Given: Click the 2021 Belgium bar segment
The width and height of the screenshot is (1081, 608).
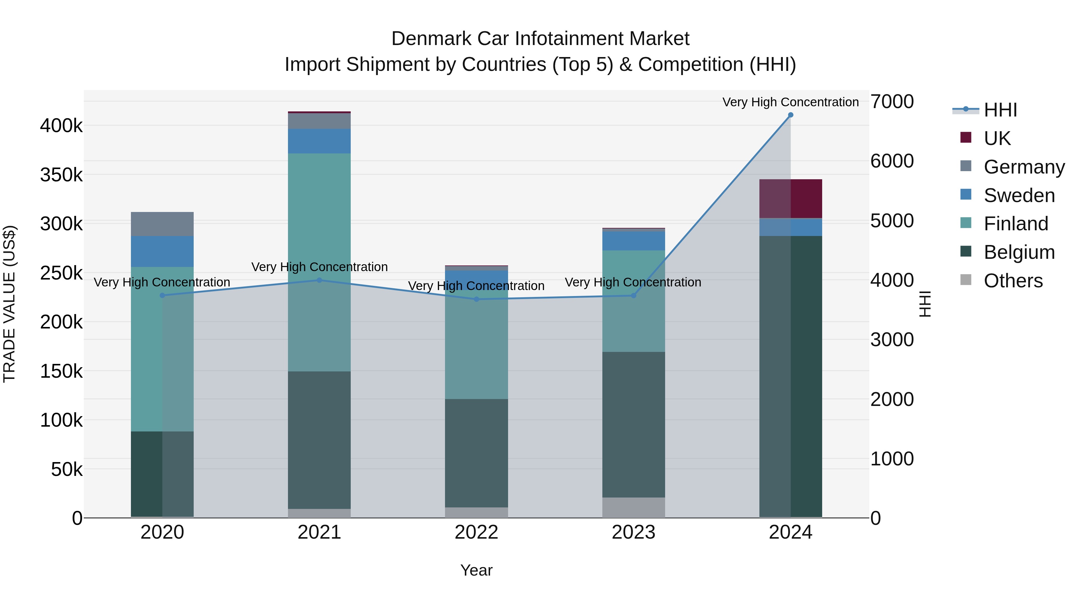Looking at the screenshot, I should [319, 440].
